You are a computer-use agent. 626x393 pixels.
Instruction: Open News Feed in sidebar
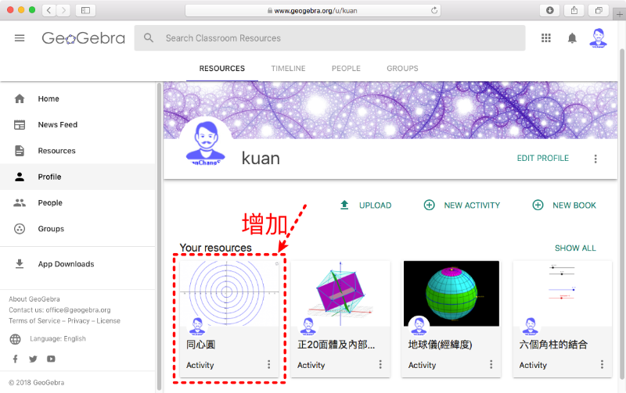(77, 125)
